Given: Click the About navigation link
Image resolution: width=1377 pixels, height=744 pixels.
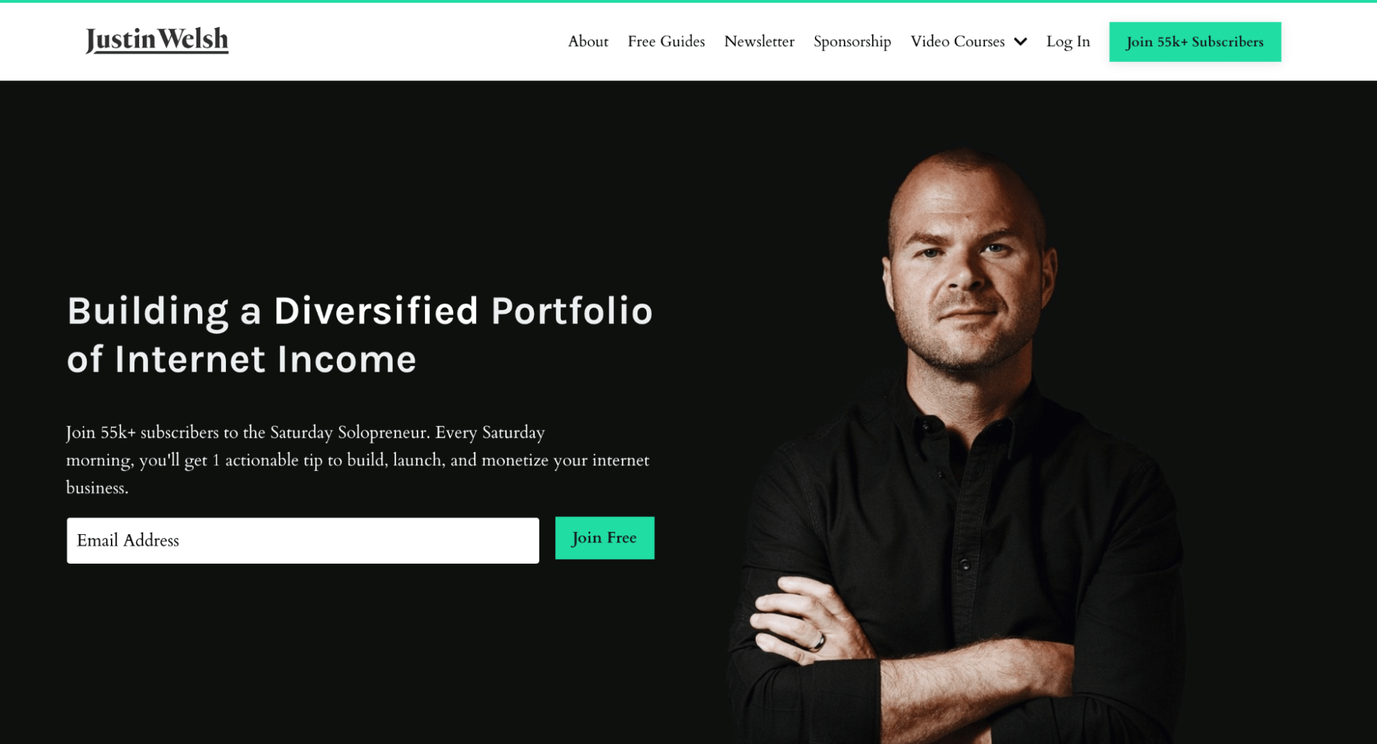Looking at the screenshot, I should point(588,41).
